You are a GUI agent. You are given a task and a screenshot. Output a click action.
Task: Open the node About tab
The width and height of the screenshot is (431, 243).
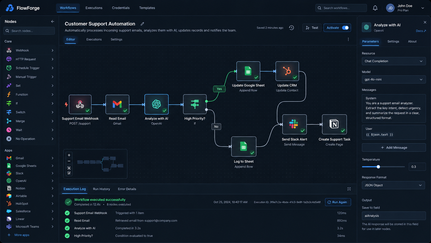click(x=412, y=42)
